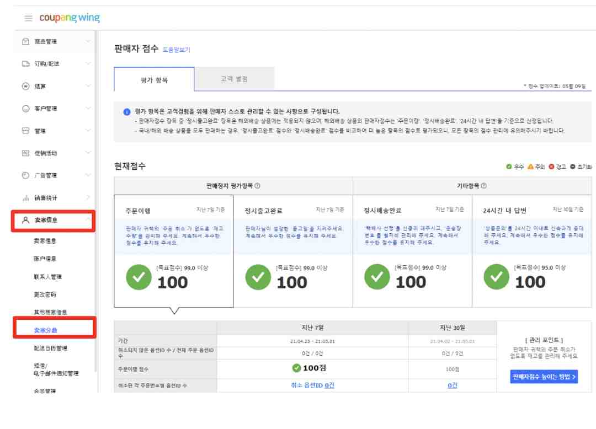Expand the 广告管理 menu chevron
The width and height of the screenshot is (596, 429).
click(88, 175)
